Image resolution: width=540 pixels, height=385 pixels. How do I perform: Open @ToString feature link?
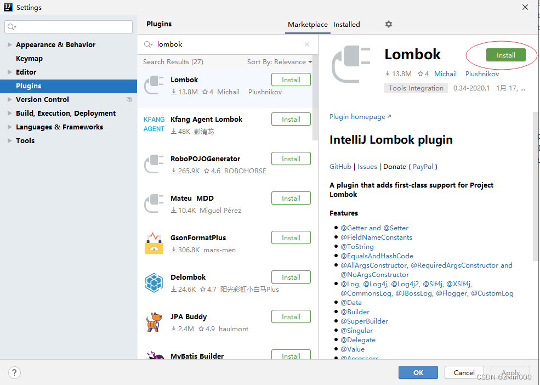(357, 246)
